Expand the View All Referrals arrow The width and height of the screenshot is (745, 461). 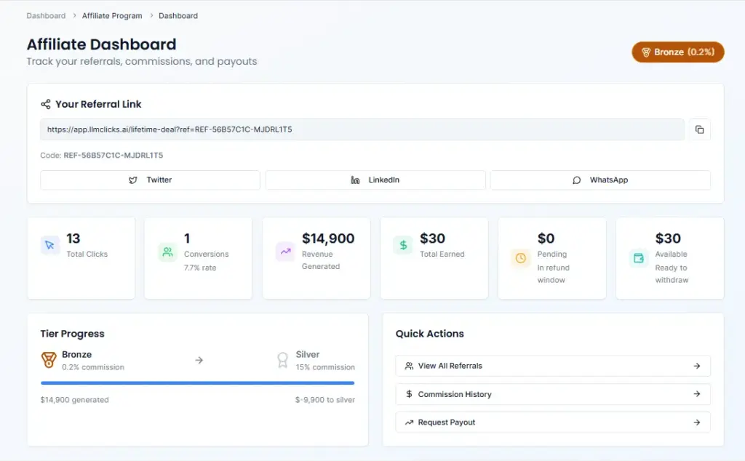(x=698, y=366)
